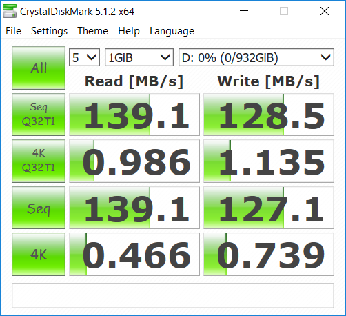Click the Read [MB/s] column header
The image size is (346, 316).
click(134, 81)
